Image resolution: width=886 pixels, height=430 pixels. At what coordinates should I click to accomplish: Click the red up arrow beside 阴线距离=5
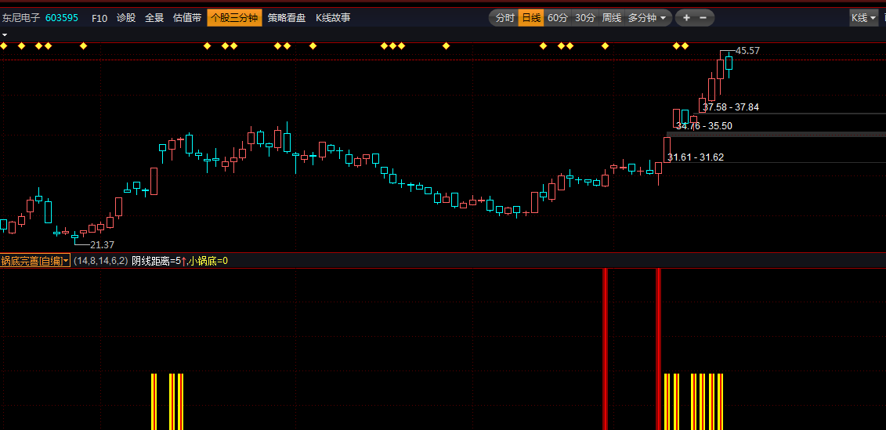point(184,261)
